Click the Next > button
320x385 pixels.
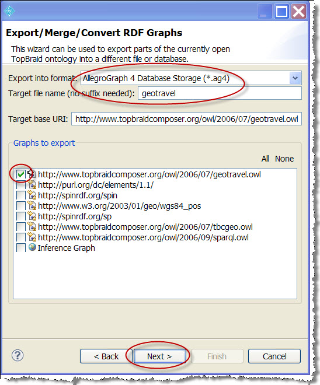(x=159, y=356)
